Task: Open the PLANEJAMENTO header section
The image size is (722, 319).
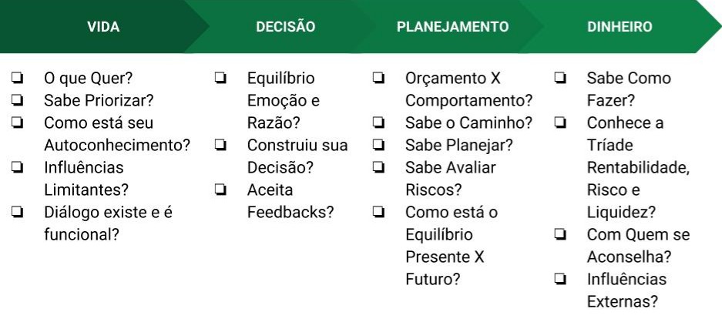Action: tap(452, 27)
